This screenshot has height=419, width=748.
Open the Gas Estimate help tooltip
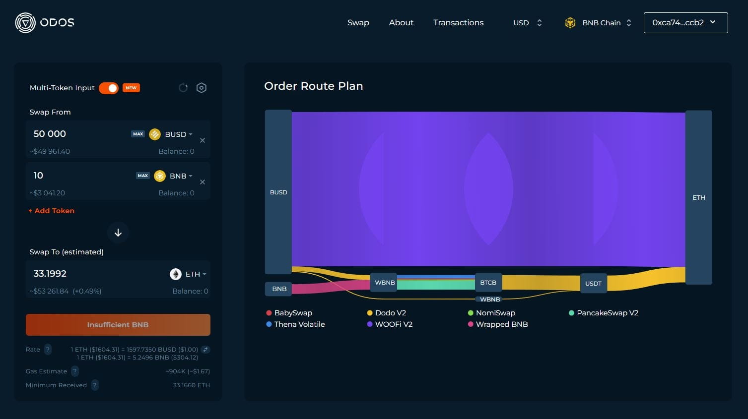pyautogui.click(x=75, y=371)
